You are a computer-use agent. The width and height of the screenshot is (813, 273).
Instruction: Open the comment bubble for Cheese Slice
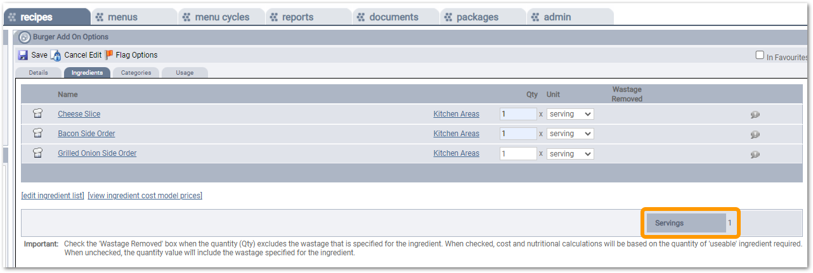click(755, 115)
